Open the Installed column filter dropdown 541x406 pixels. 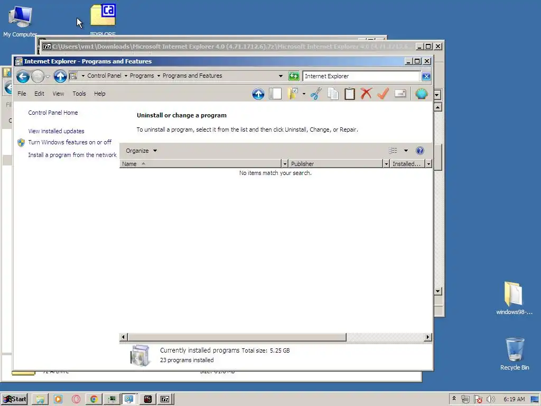[428, 164]
